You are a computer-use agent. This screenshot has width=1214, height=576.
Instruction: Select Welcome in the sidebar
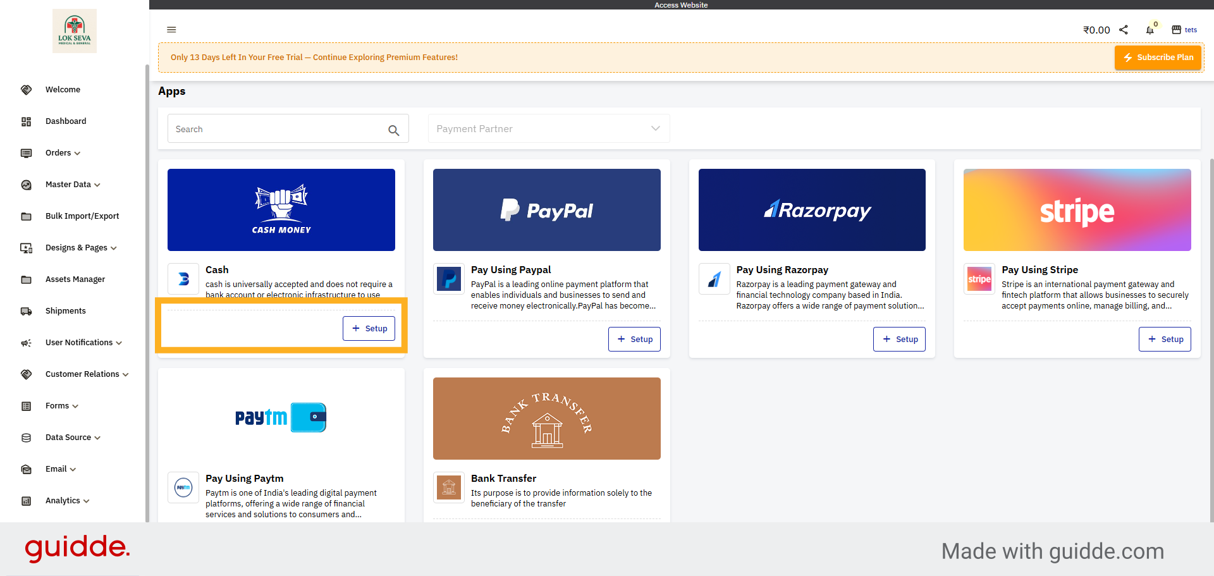point(63,90)
